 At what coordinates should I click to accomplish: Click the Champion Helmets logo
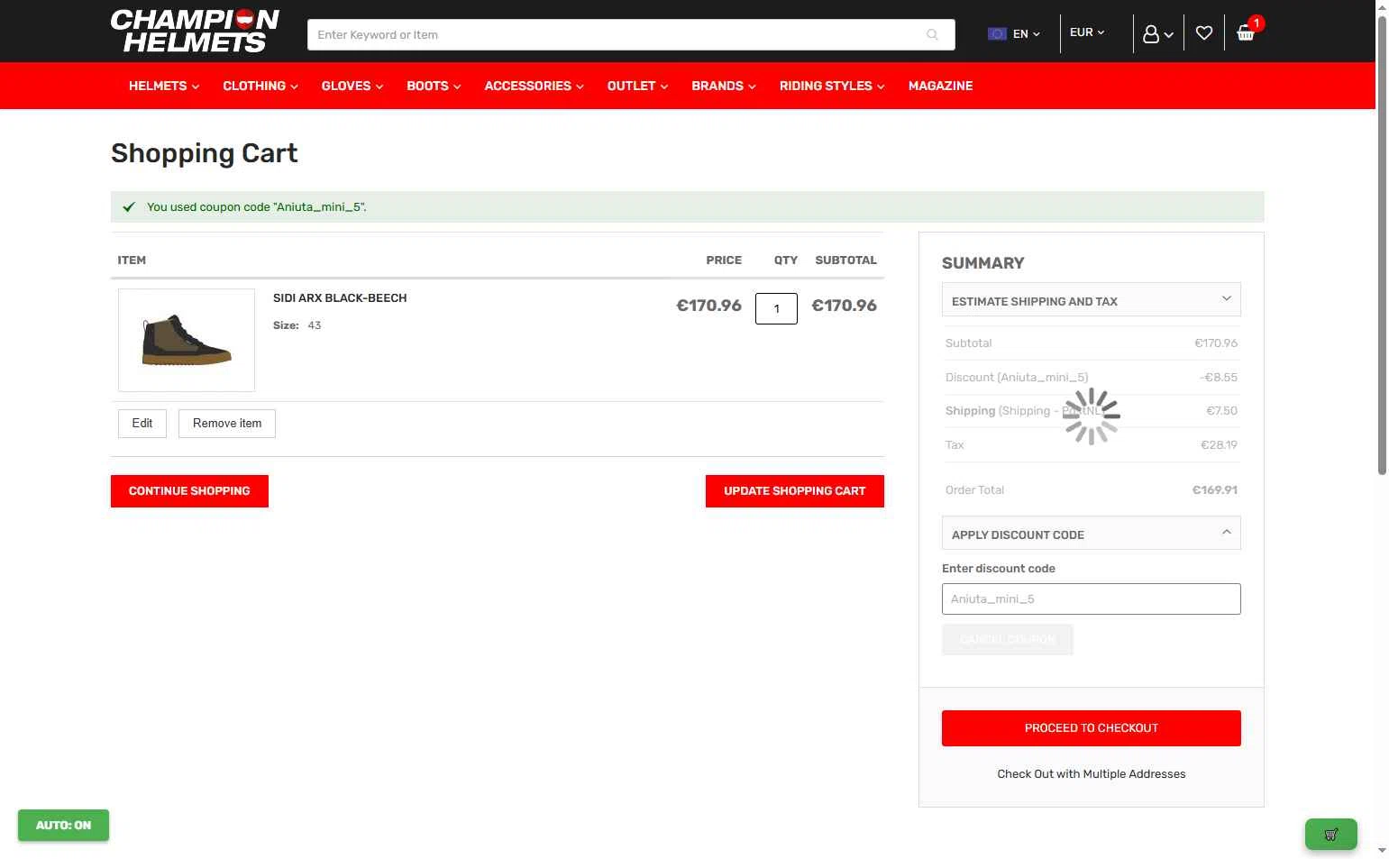click(x=195, y=32)
